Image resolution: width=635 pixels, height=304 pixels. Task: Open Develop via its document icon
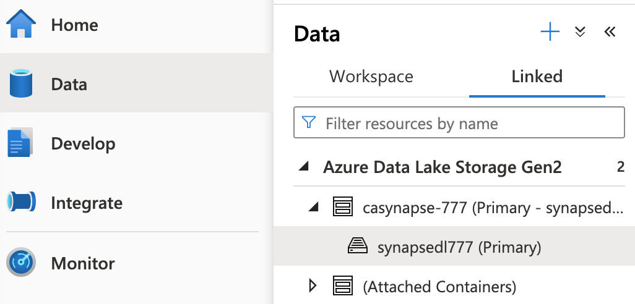[x=19, y=143]
